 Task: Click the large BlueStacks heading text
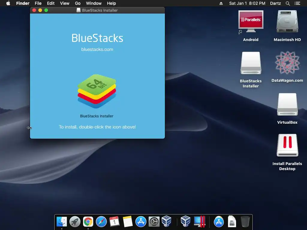(x=97, y=38)
